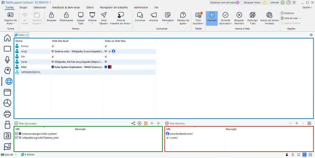
Task: Activate Restringir Tudo web restriction
Action: click(x=252, y=18)
